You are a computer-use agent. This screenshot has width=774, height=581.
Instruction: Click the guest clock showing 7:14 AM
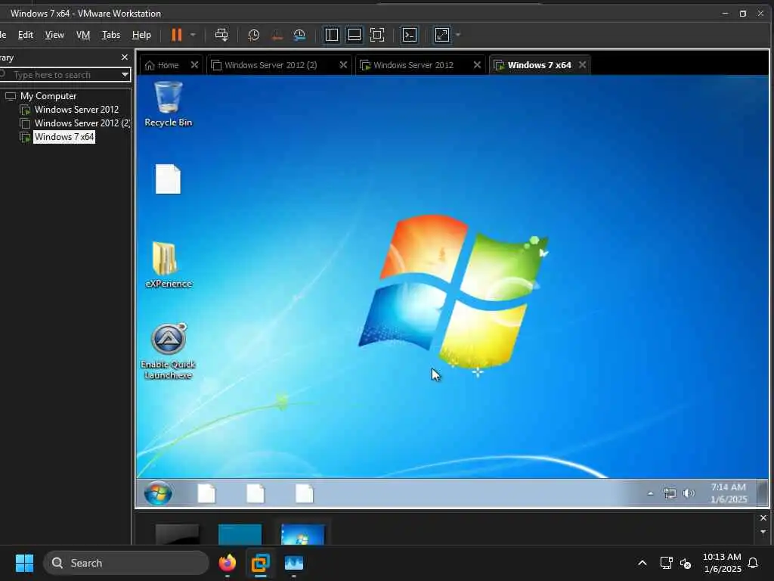click(x=728, y=493)
